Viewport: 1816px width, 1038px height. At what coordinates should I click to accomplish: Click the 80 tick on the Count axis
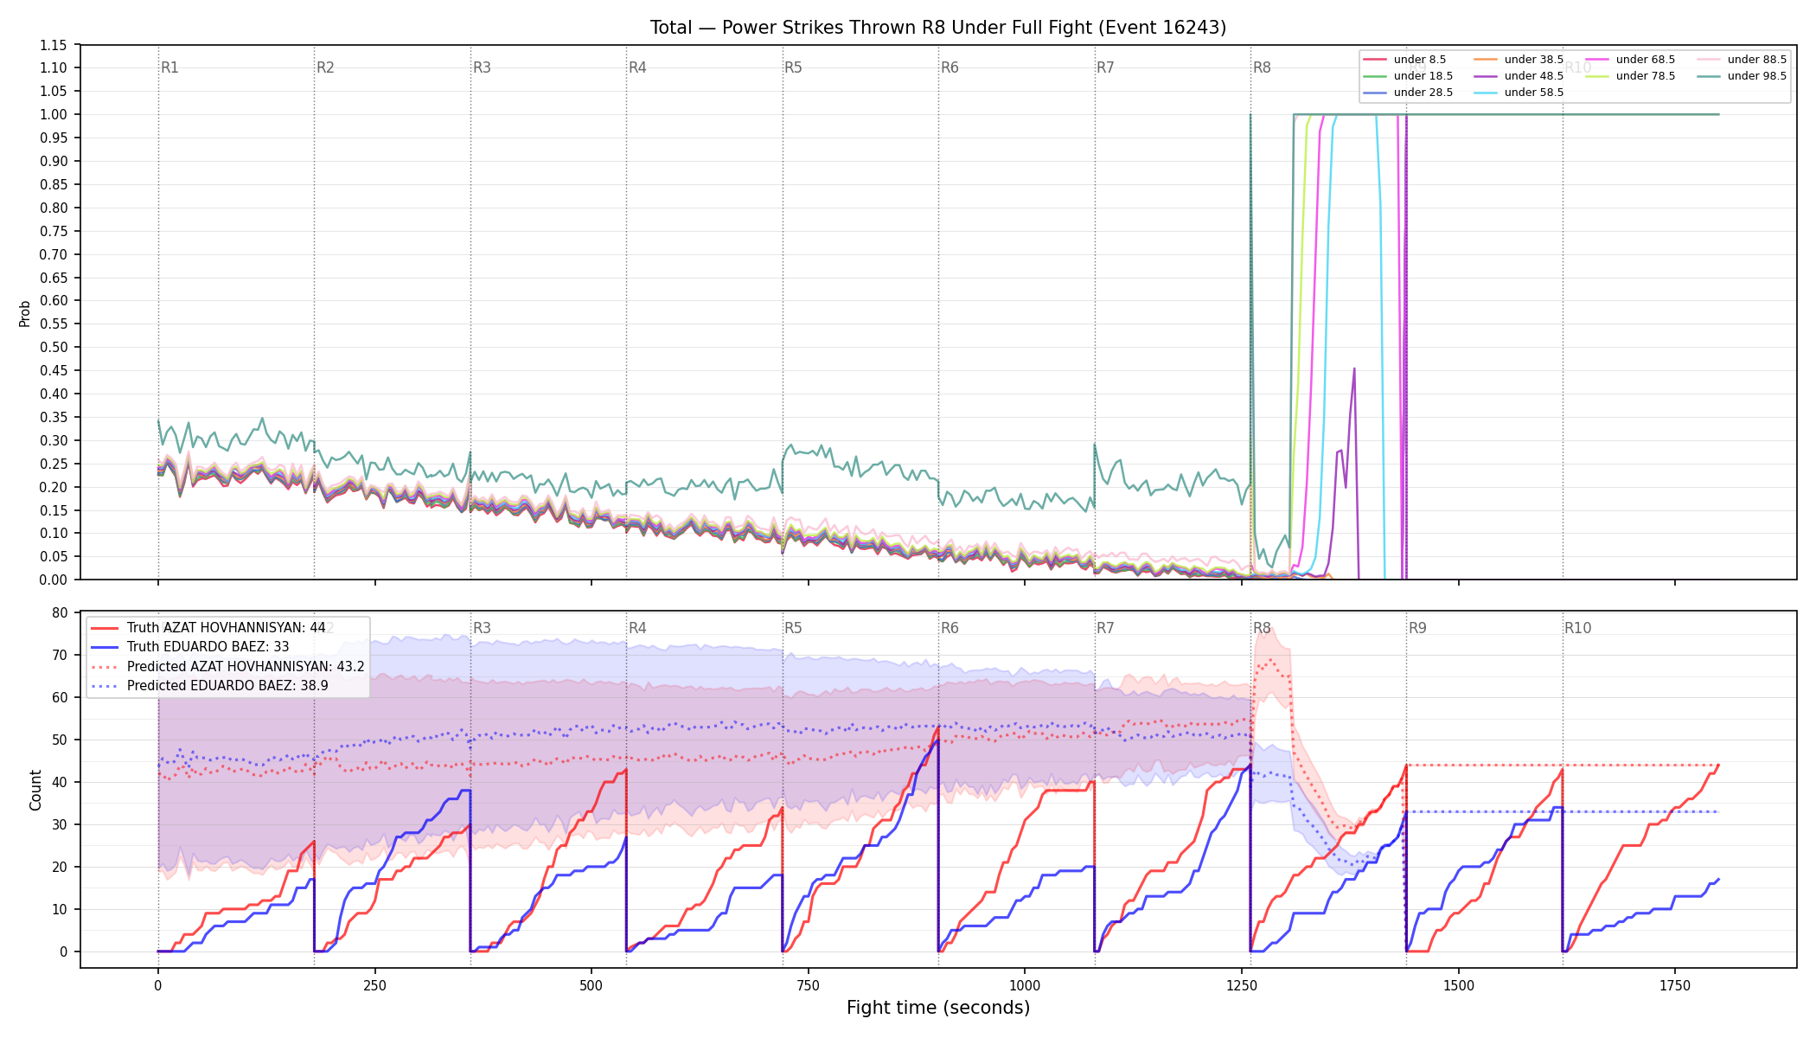coord(60,612)
